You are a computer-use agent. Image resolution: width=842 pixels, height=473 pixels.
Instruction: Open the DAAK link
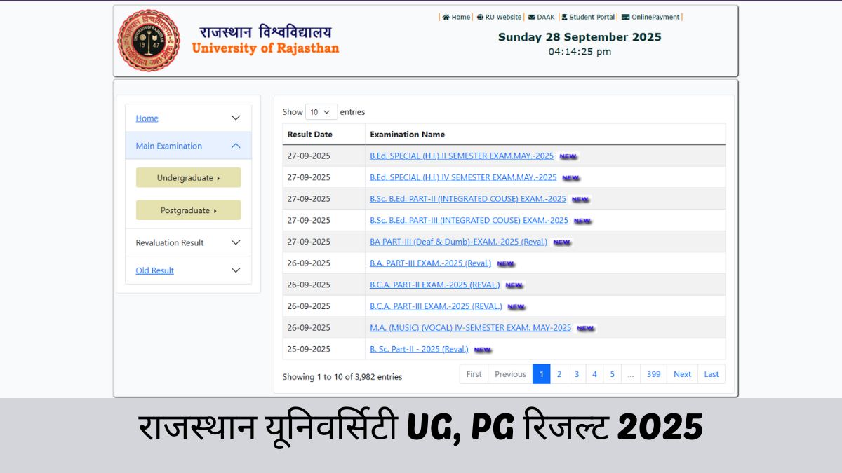pyautogui.click(x=546, y=17)
